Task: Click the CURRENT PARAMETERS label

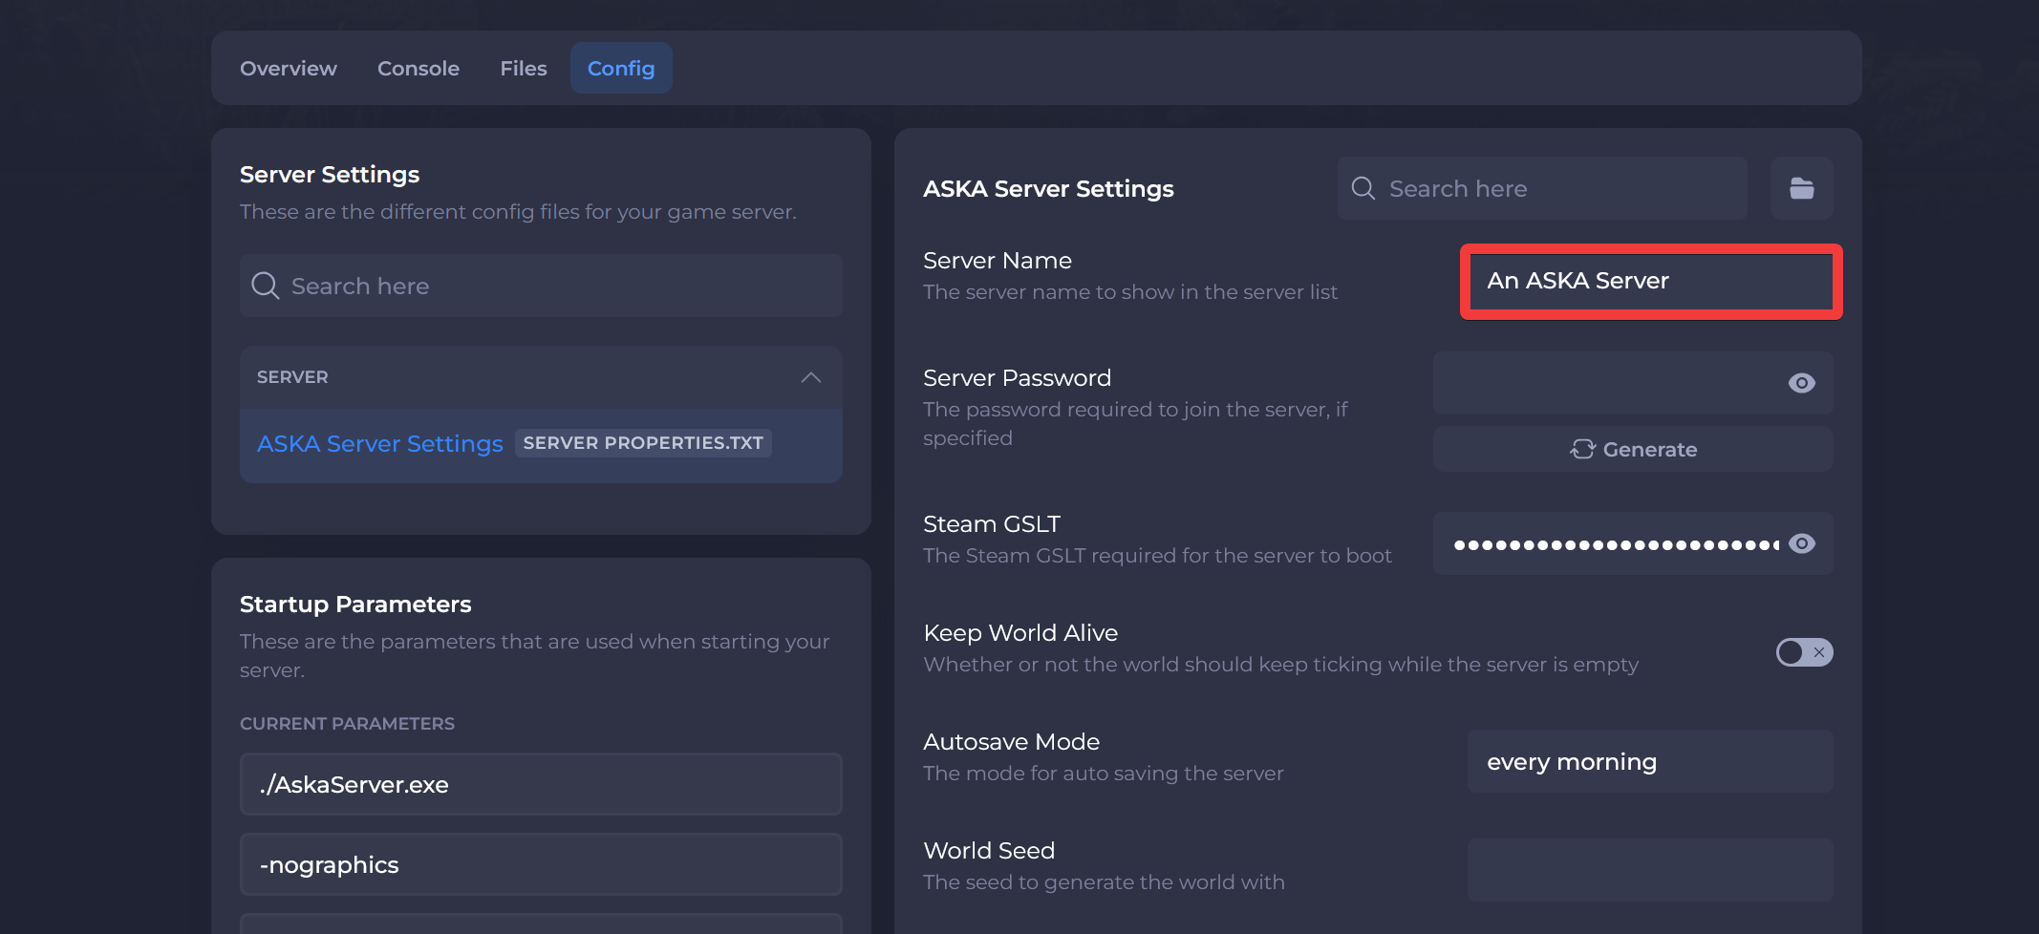Action: point(347,724)
